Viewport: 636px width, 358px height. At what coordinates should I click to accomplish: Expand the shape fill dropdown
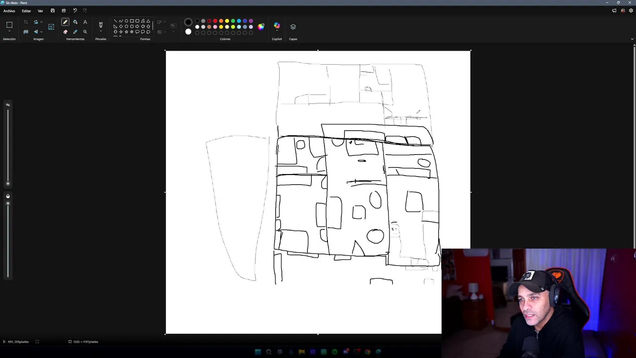[x=164, y=32]
